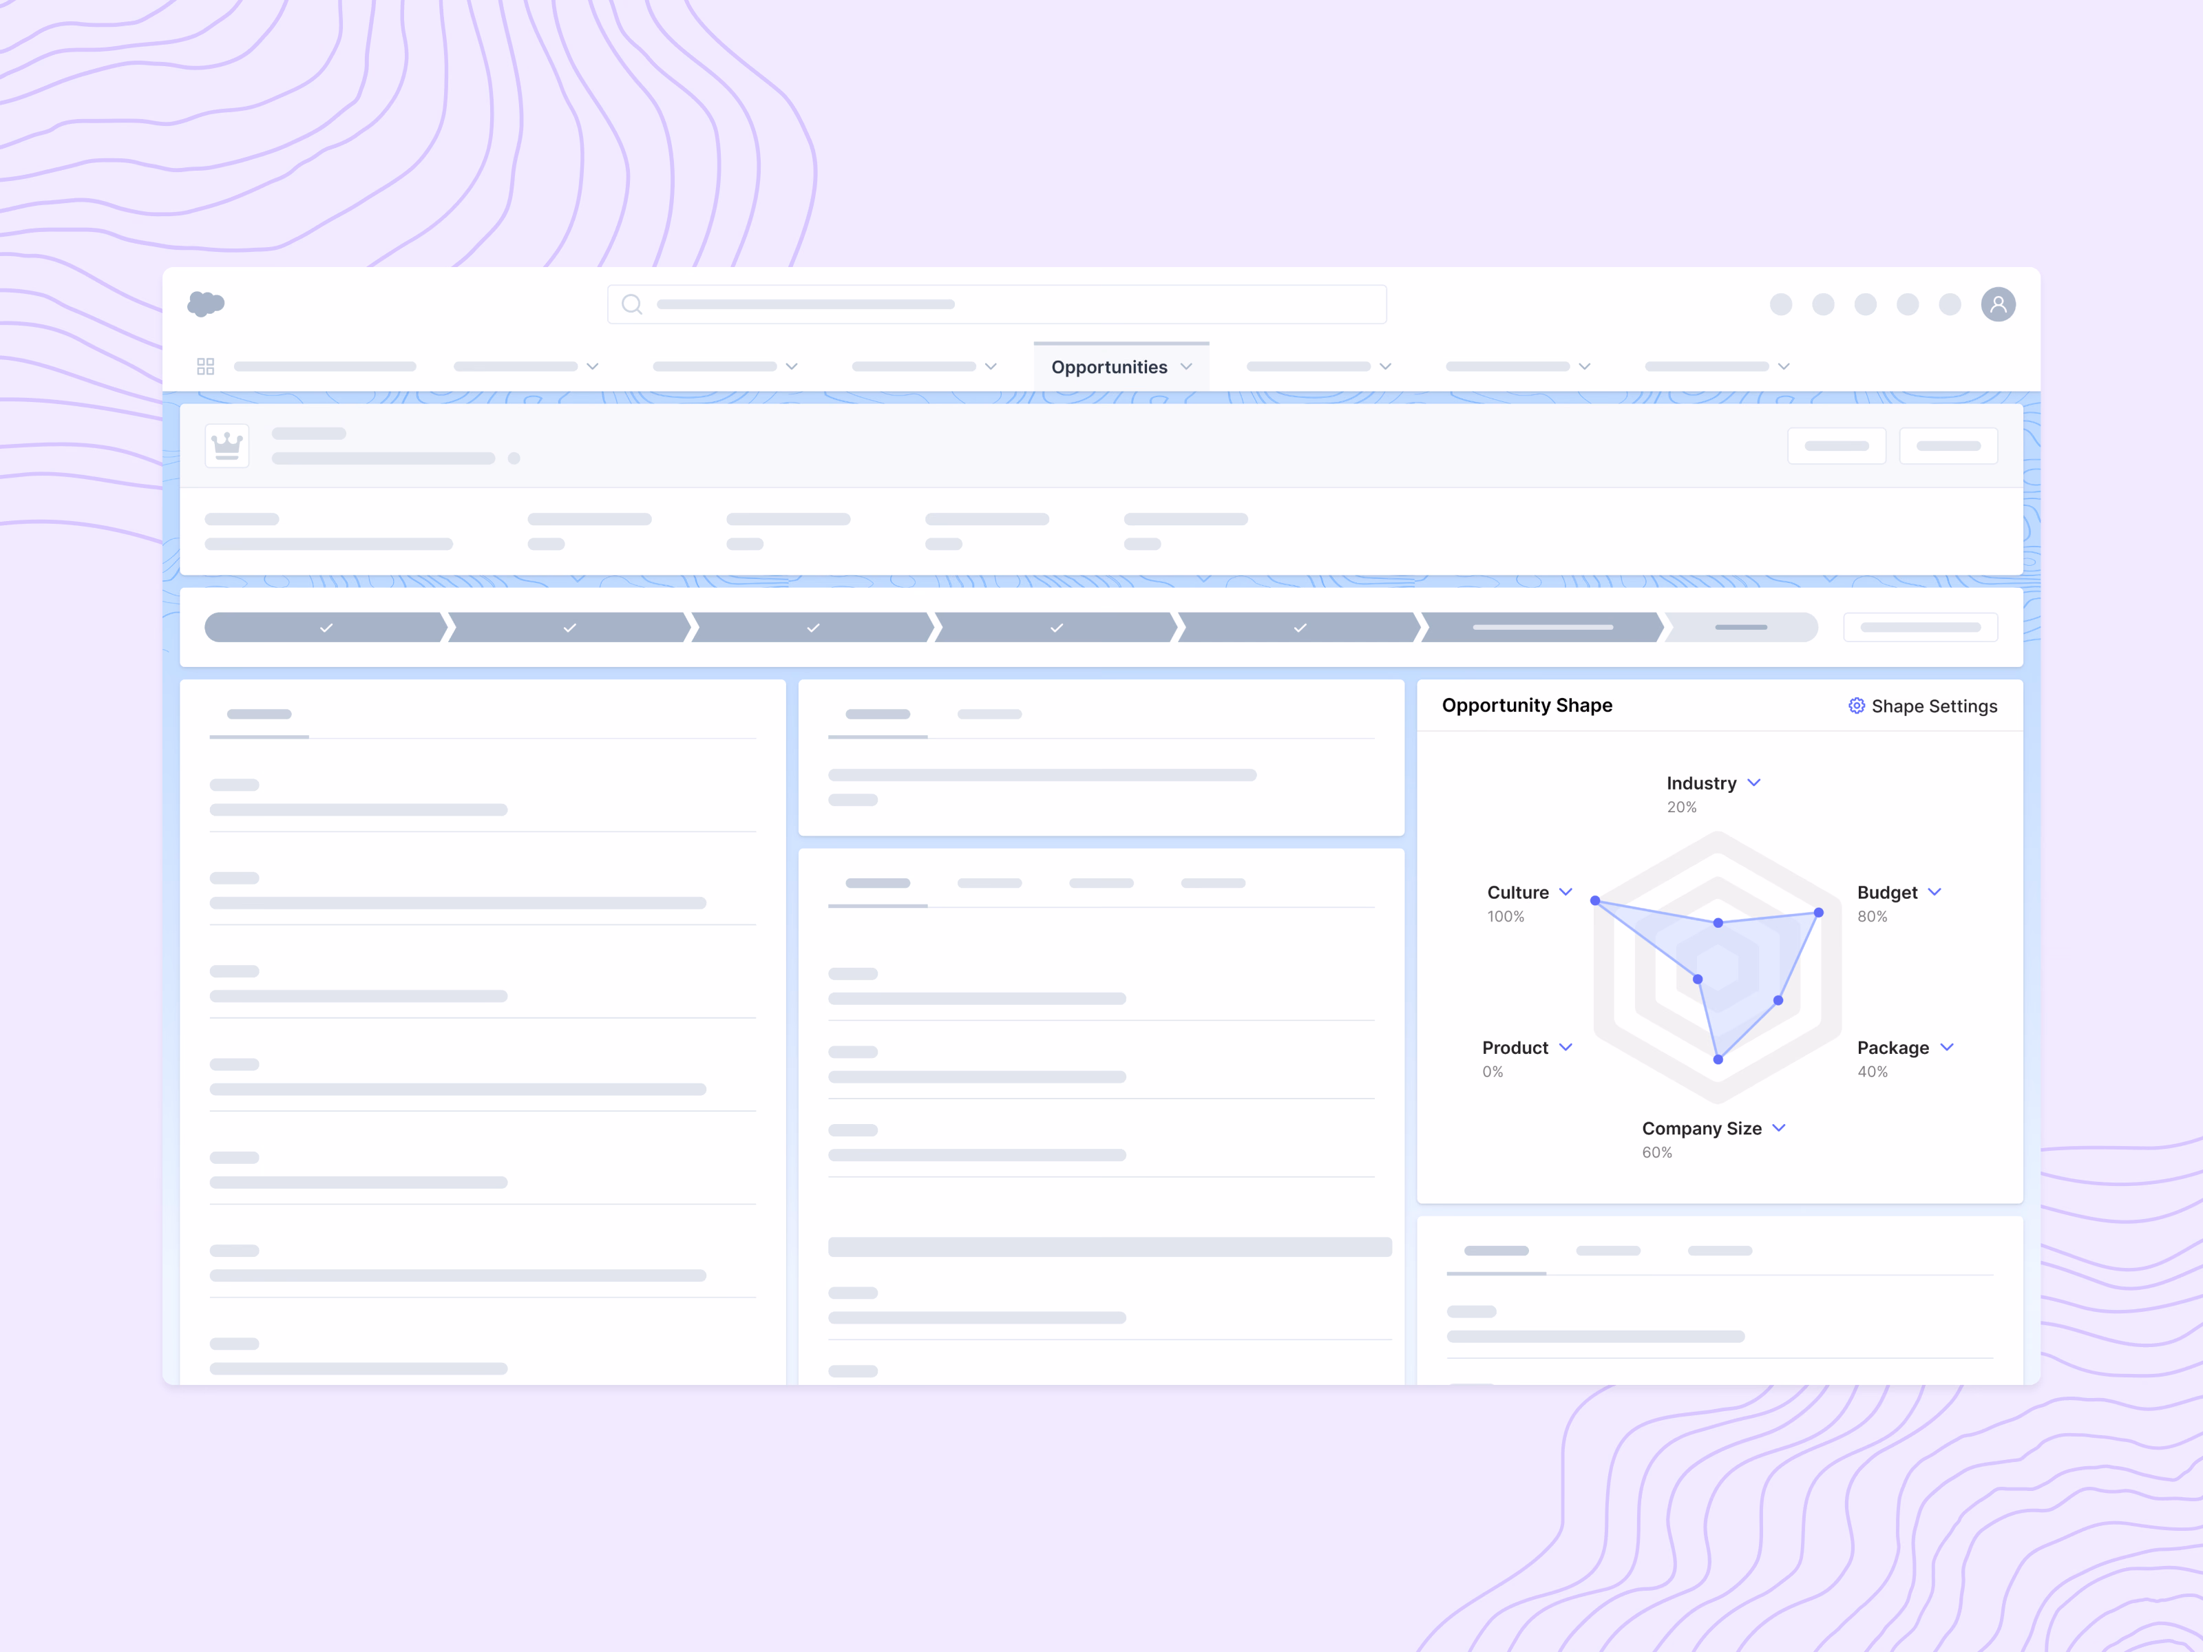Expand the Company Size dropdown chevron
Viewport: 2203px width, 1652px height.
click(x=1779, y=1128)
